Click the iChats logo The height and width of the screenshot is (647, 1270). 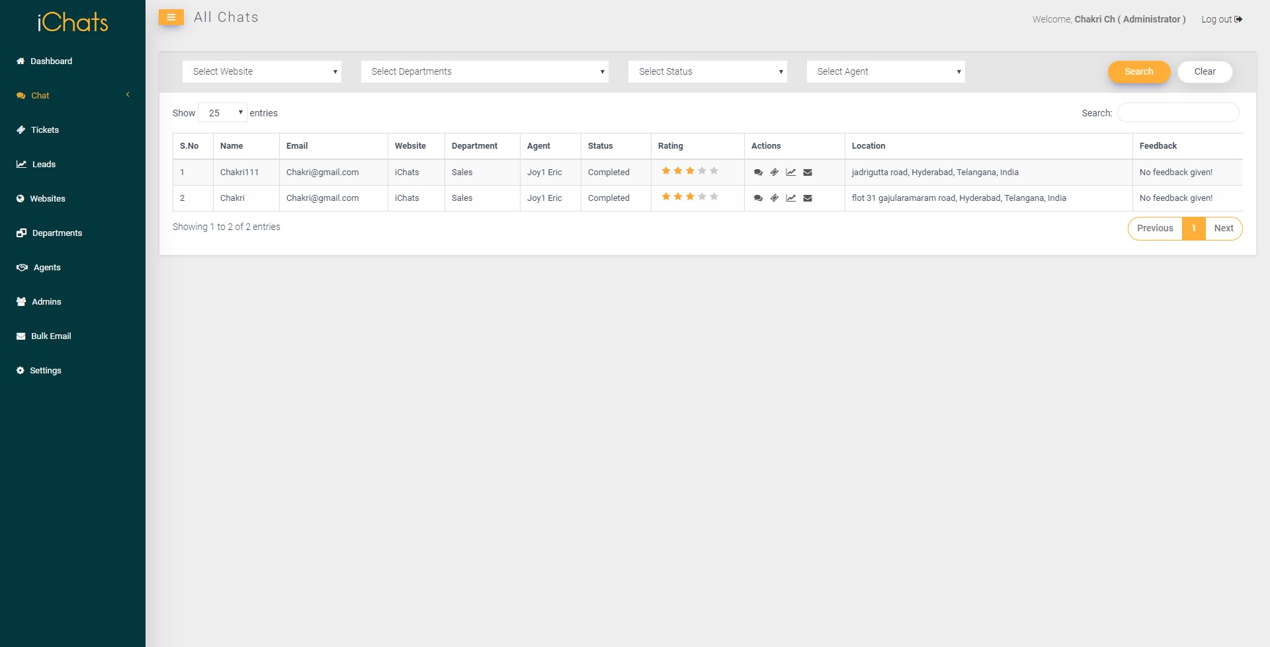[73, 22]
